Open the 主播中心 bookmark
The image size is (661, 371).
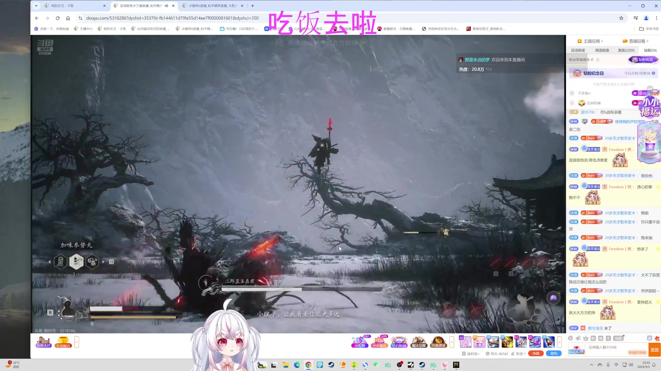coord(83,29)
